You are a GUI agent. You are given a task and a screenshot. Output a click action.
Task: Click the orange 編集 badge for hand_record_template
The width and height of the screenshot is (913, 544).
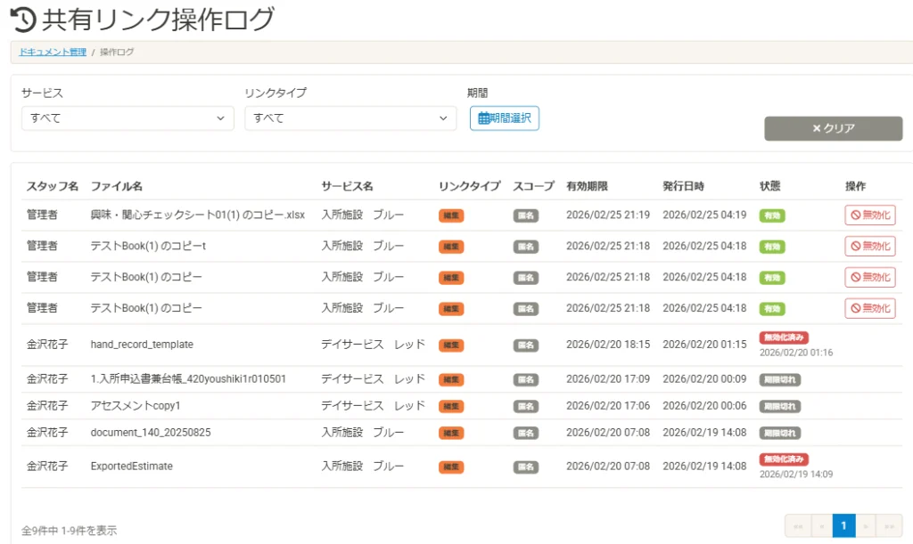[450, 345]
